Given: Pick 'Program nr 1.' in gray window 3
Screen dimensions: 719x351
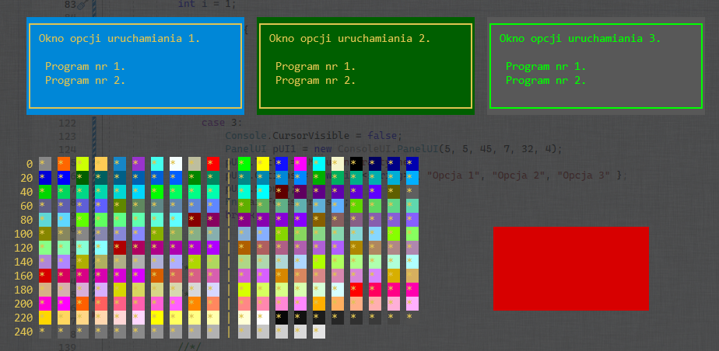Looking at the screenshot, I should tap(545, 66).
